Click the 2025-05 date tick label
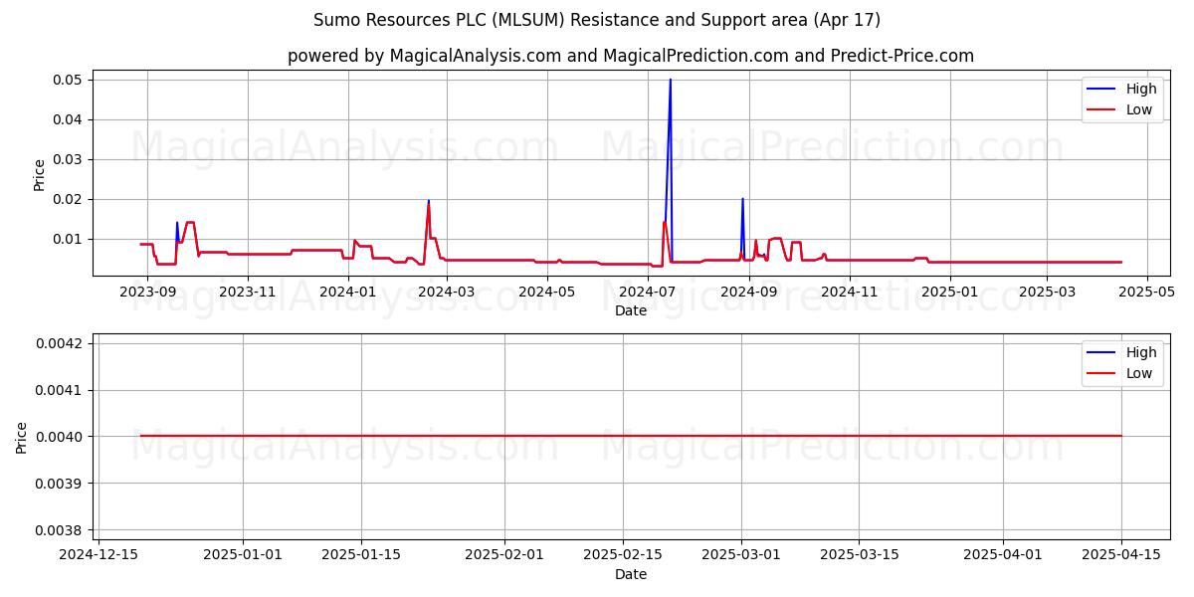The image size is (1194, 597). 1146,292
